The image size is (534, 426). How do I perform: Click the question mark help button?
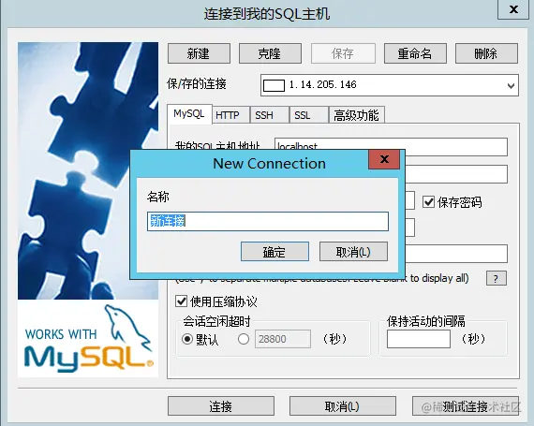[497, 278]
